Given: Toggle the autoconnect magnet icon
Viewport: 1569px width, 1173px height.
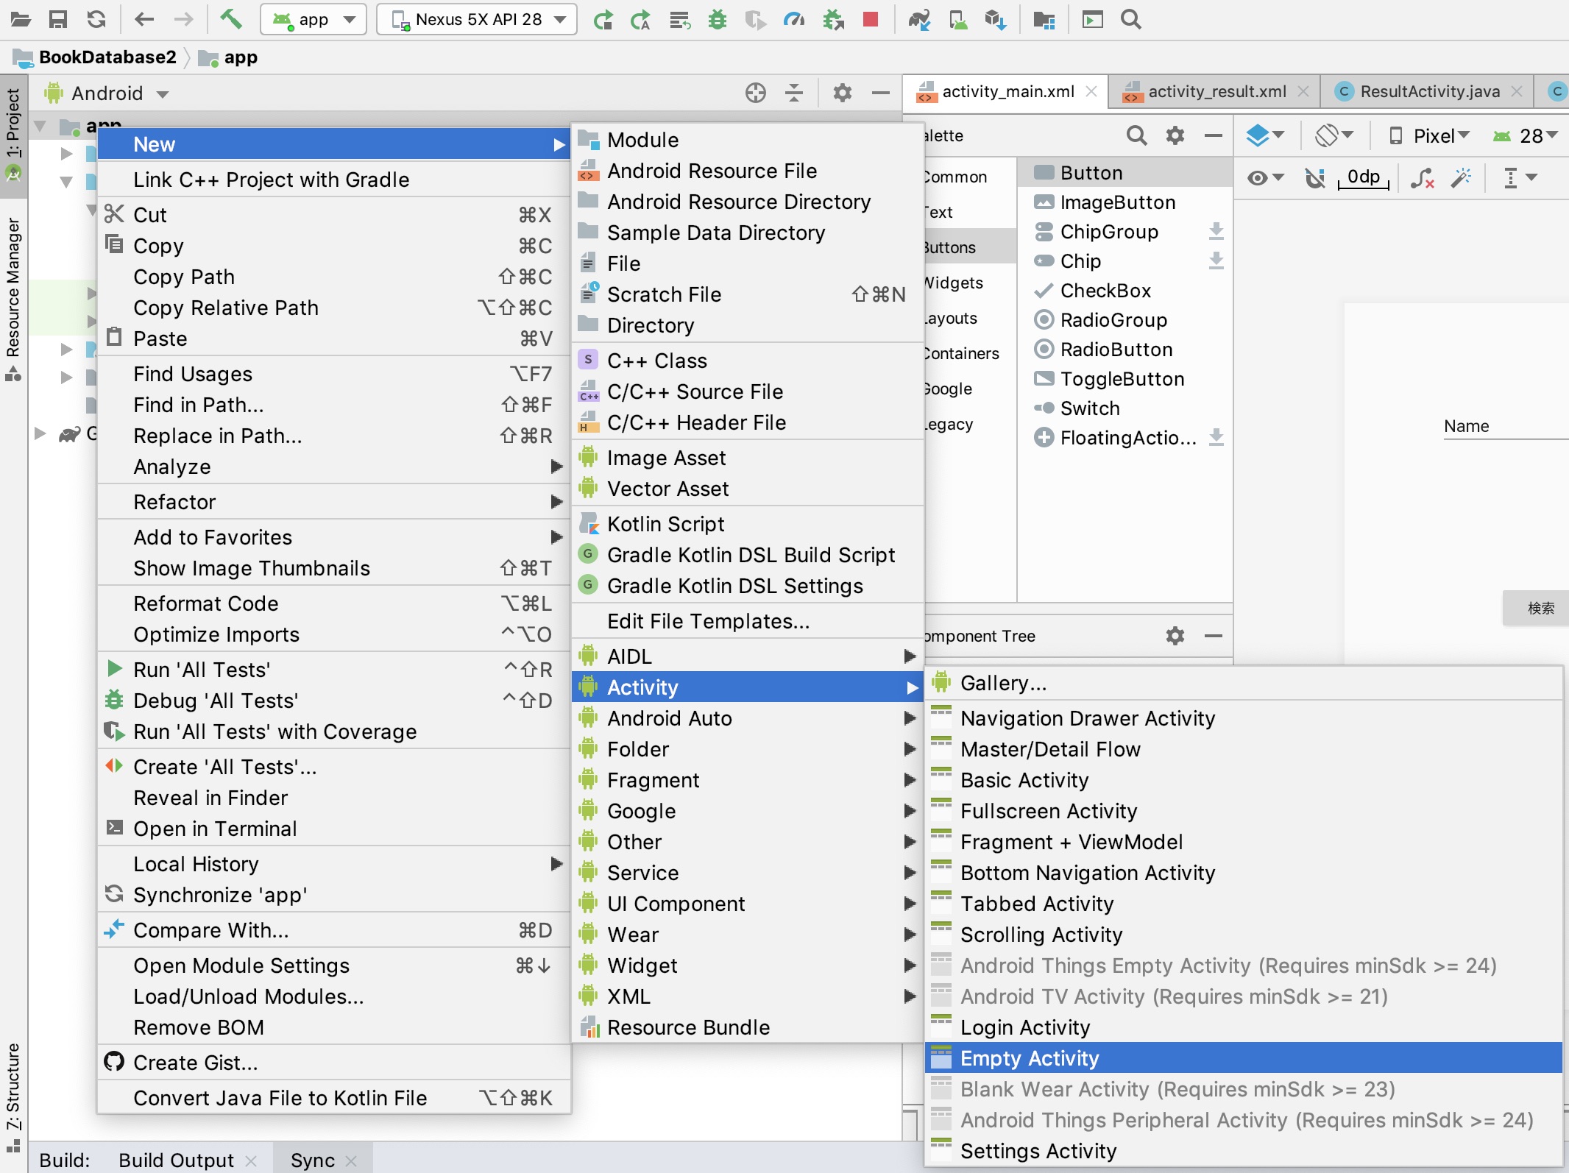Looking at the screenshot, I should point(1314,177).
